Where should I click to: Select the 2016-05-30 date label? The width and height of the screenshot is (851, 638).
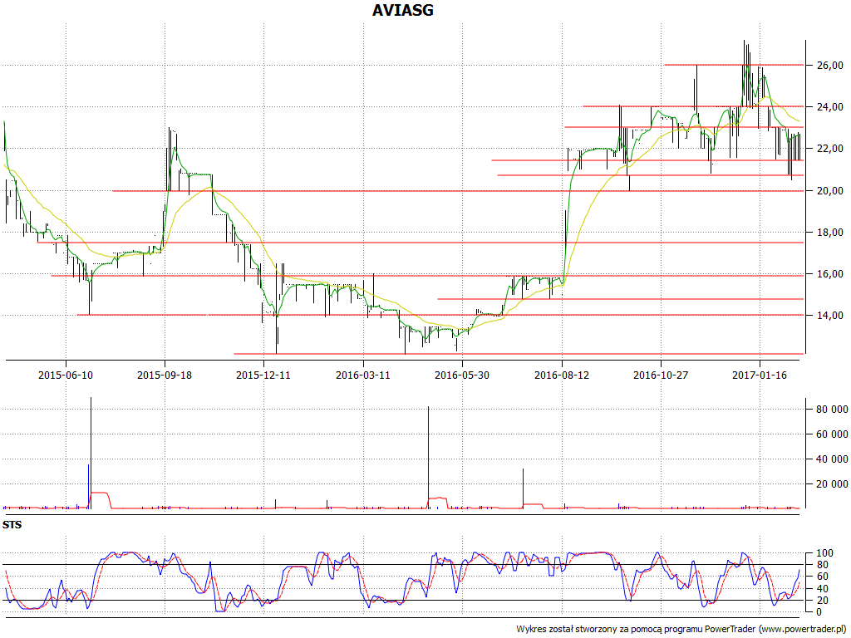point(462,375)
